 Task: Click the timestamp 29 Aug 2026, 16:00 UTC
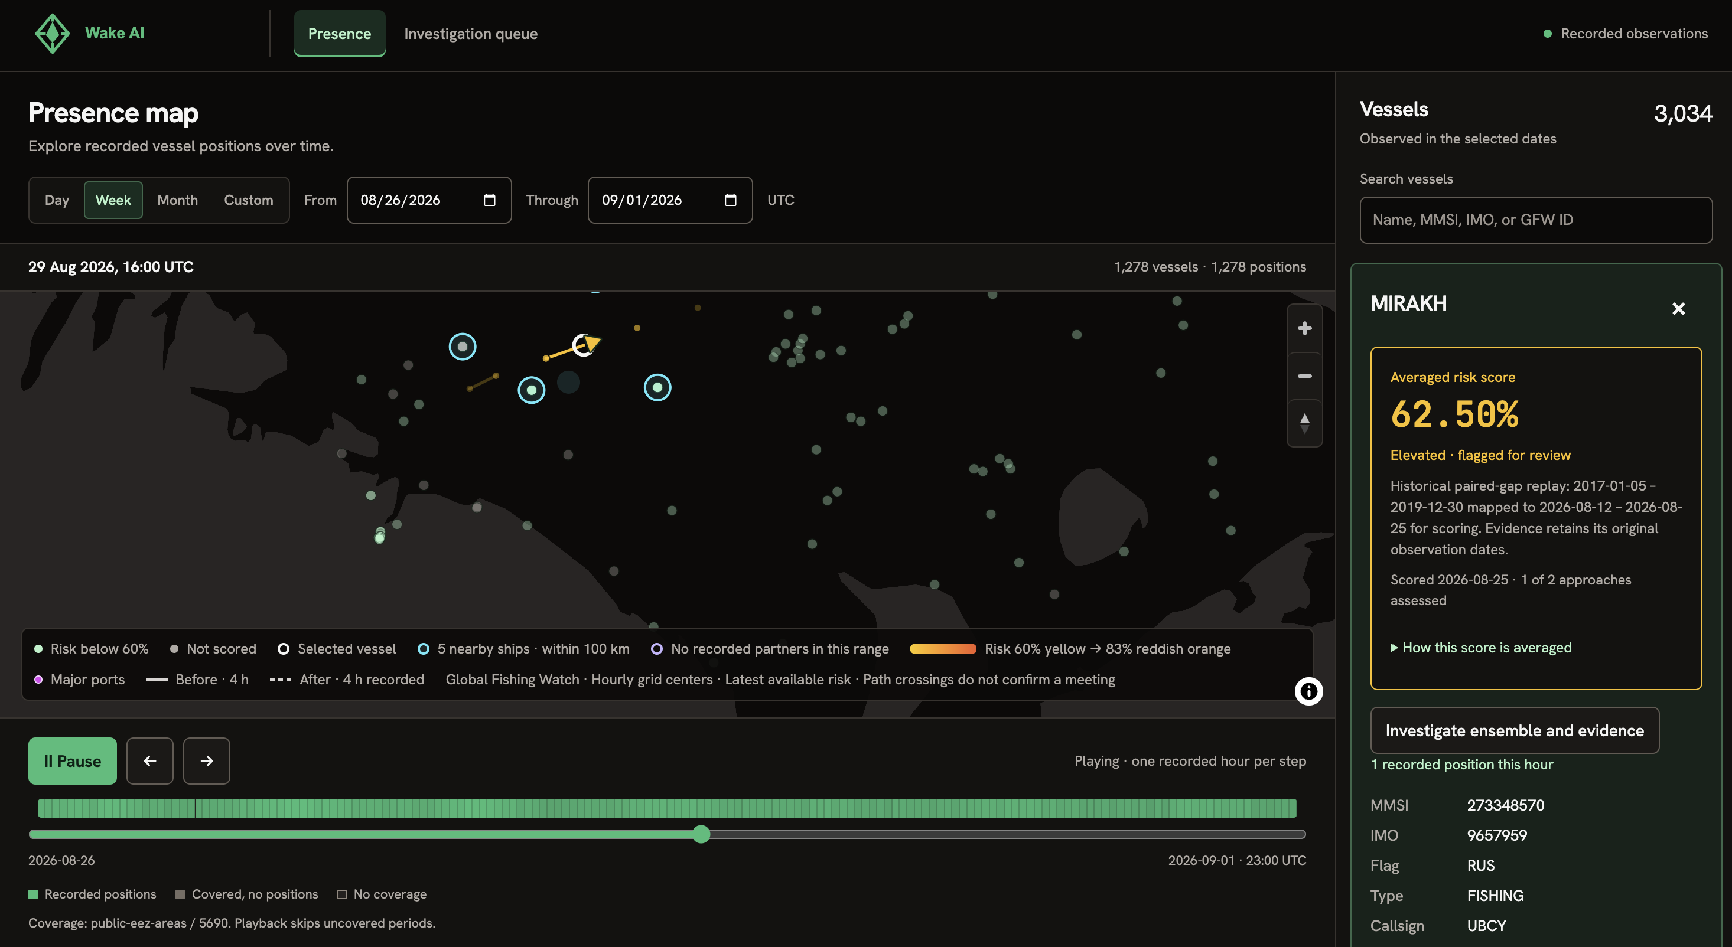pyautogui.click(x=111, y=267)
